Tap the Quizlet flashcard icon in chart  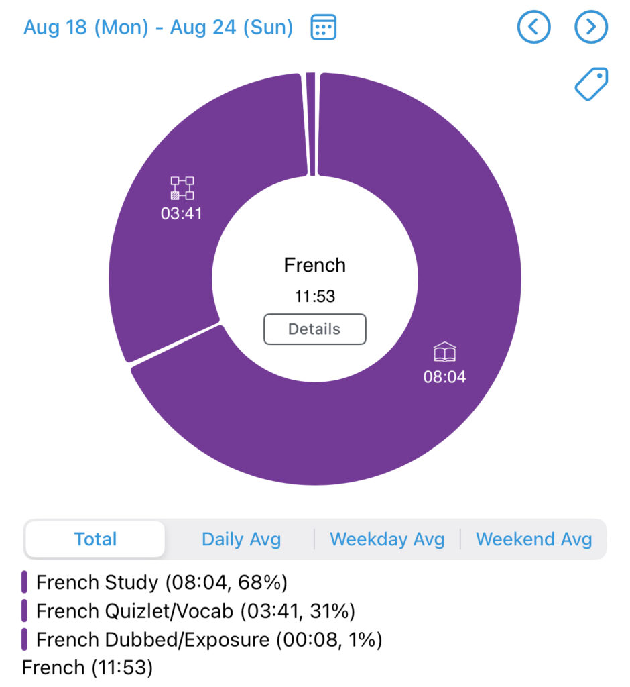182,188
